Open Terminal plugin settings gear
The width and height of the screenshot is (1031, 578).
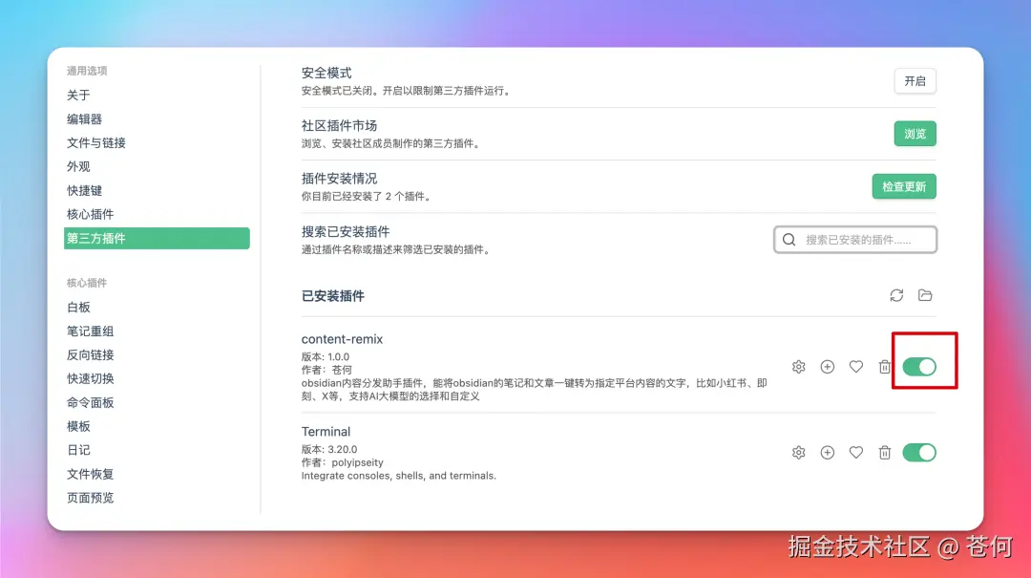click(x=798, y=452)
